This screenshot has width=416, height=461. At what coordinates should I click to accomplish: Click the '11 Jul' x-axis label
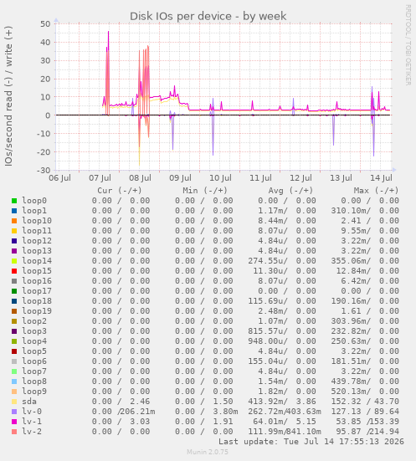tap(260, 178)
